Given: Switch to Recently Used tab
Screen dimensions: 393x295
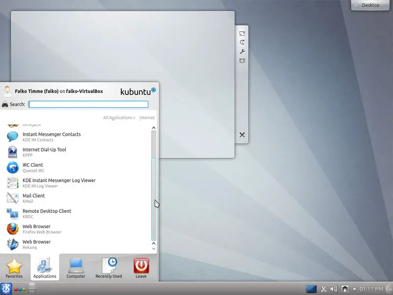Looking at the screenshot, I should [x=109, y=268].
